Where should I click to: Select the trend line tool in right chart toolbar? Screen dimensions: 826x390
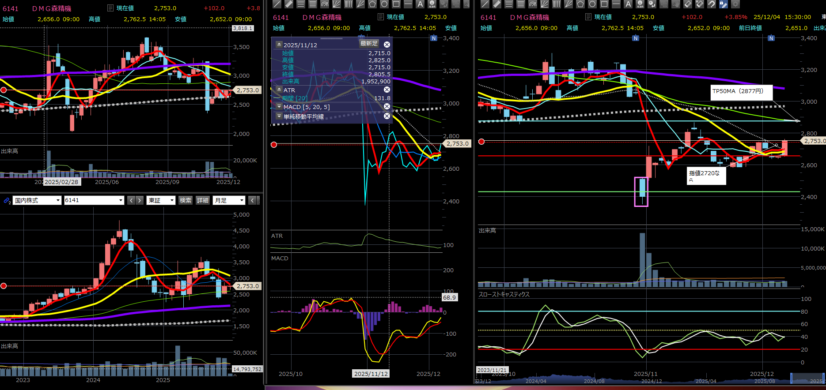[x=485, y=4]
